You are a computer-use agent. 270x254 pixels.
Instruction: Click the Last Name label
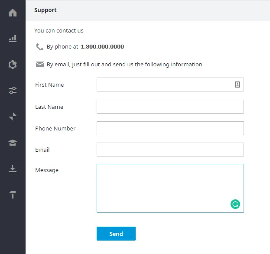click(49, 107)
